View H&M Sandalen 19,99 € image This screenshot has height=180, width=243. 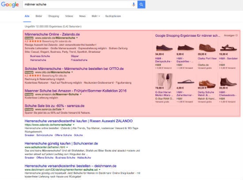pyautogui.click(x=228, y=48)
